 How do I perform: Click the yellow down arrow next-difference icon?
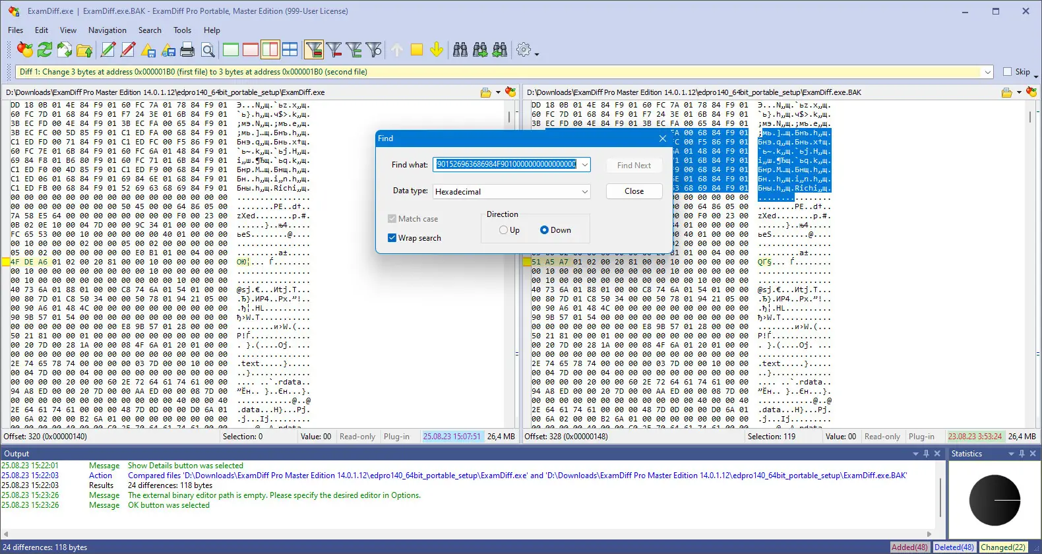(436, 49)
